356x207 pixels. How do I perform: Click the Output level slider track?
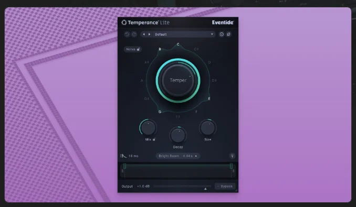tap(182, 186)
